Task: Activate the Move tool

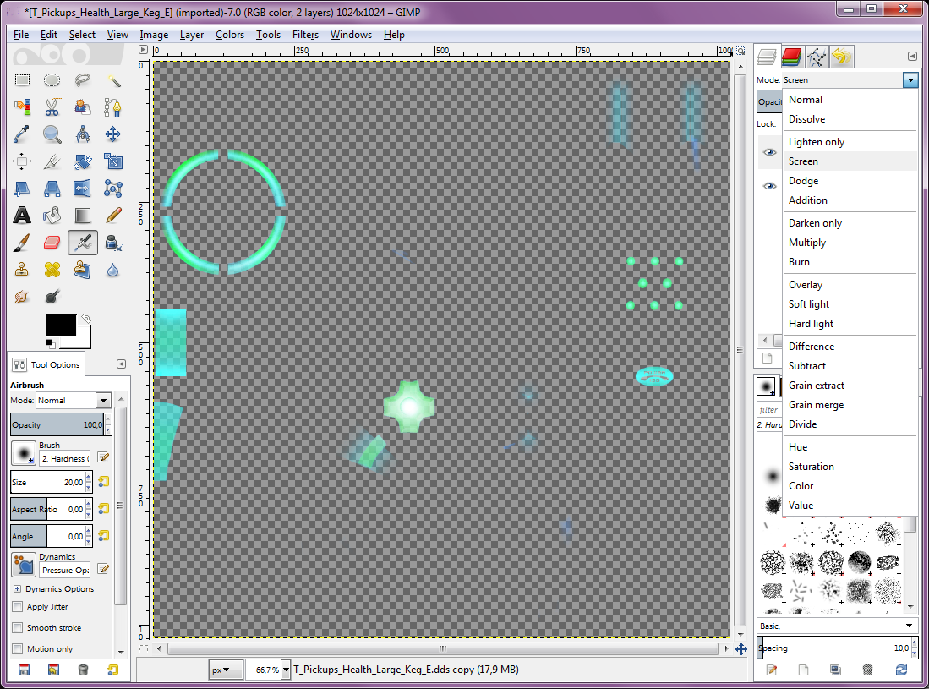Action: click(x=112, y=134)
